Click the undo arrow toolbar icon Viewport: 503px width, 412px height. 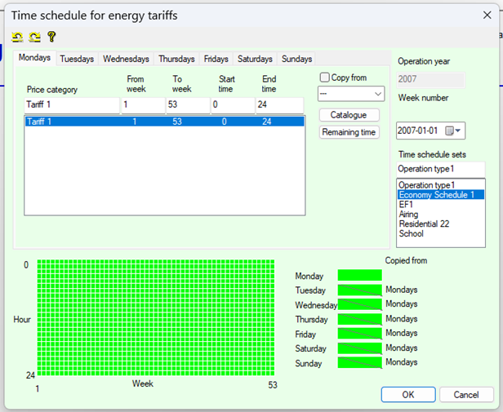point(17,37)
